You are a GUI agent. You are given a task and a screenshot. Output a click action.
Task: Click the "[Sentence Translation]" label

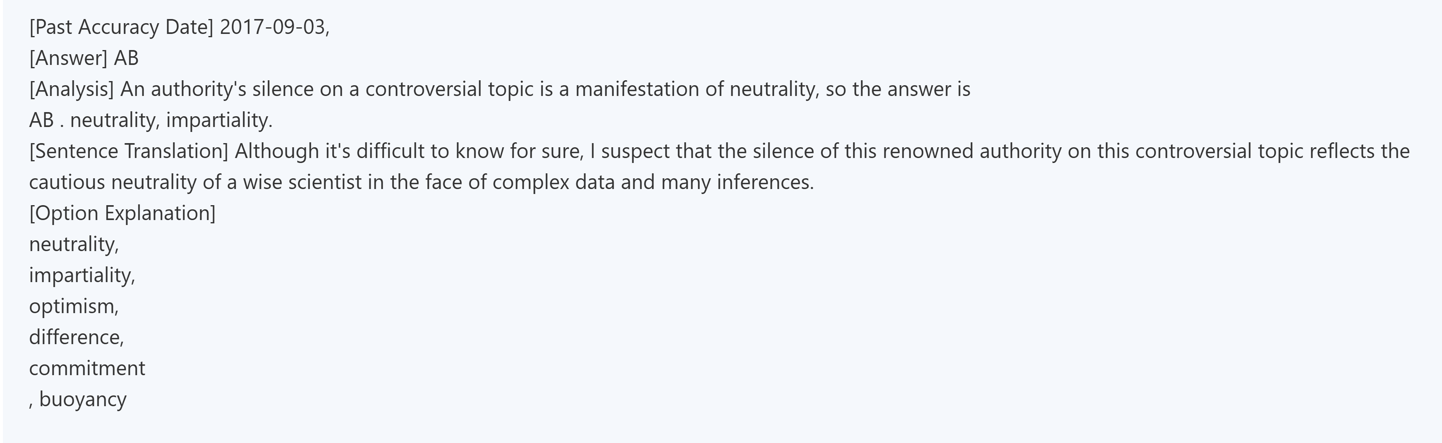[128, 151]
